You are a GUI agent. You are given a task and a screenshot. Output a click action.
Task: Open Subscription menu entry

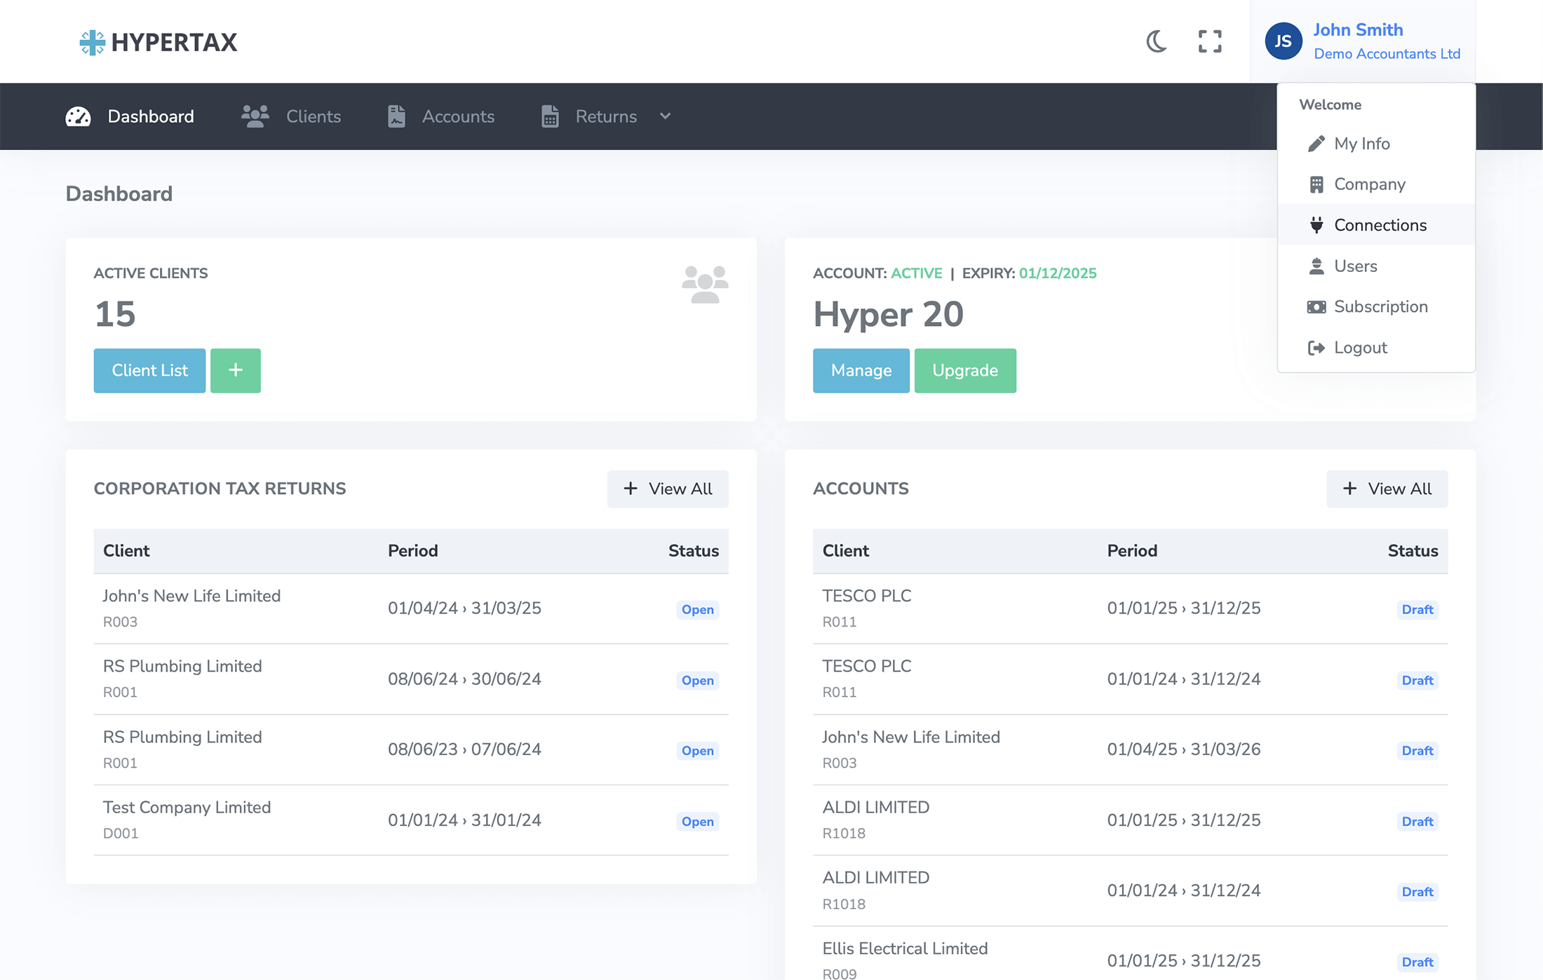[x=1376, y=307]
